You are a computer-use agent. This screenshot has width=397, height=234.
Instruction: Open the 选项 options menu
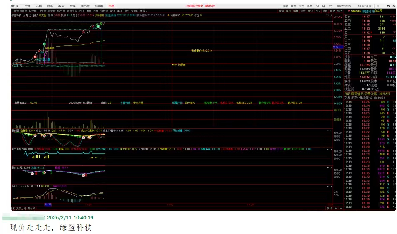coord(310,6)
